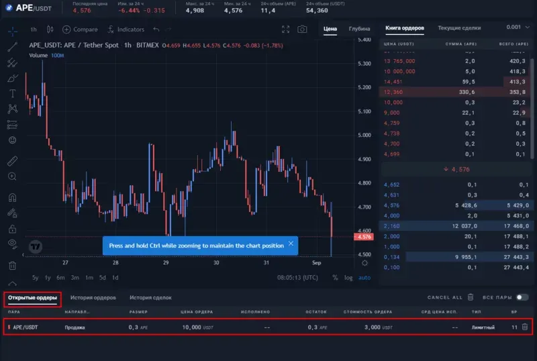This screenshot has height=361, width=537.
Task: Open the Книга ордеров tab
Action: coord(405,28)
